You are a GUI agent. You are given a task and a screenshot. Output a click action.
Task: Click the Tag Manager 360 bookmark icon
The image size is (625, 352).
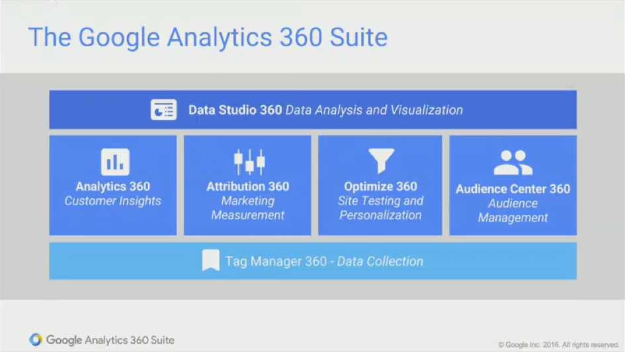tap(210, 260)
